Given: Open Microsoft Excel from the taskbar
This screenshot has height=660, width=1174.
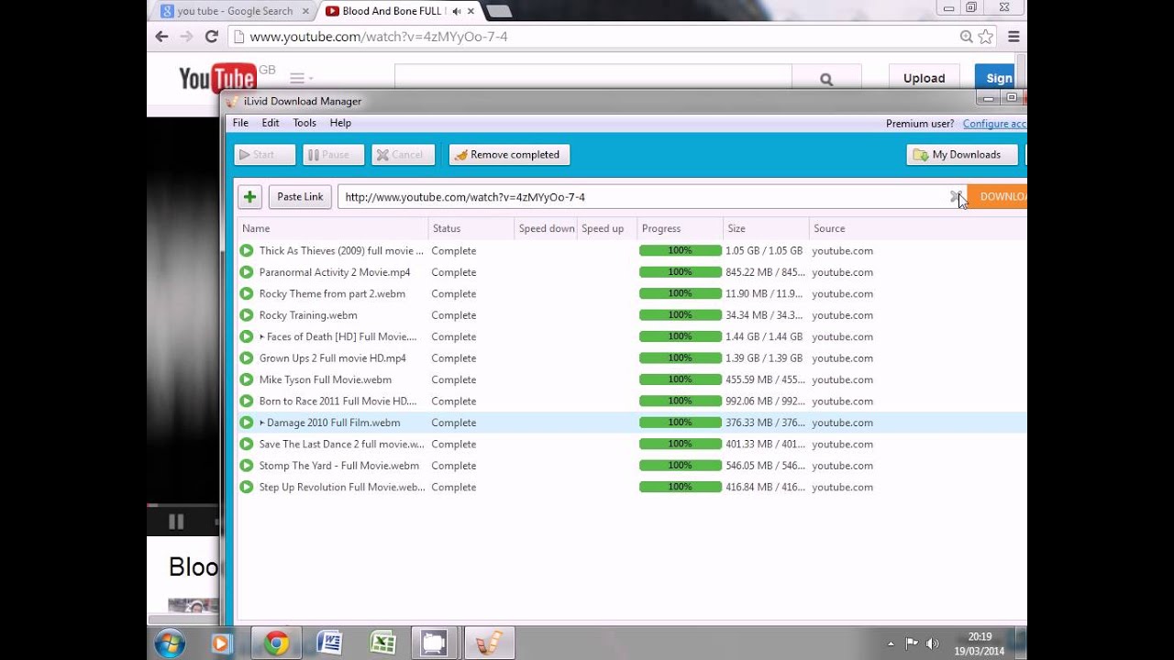Looking at the screenshot, I should [382, 643].
